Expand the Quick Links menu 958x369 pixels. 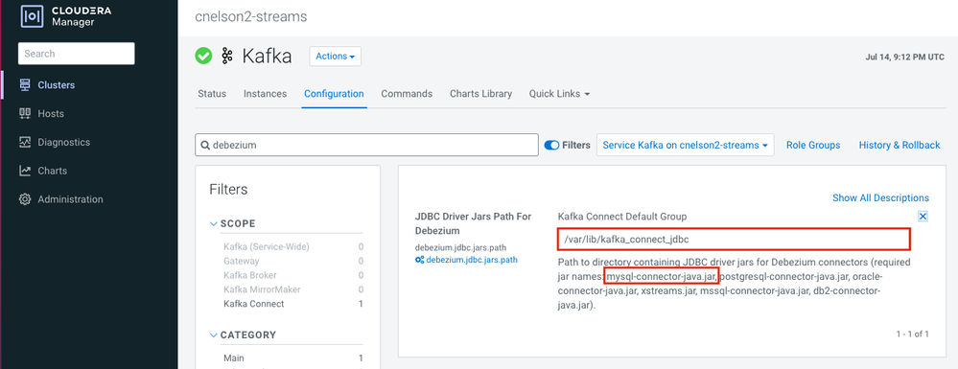pos(559,94)
